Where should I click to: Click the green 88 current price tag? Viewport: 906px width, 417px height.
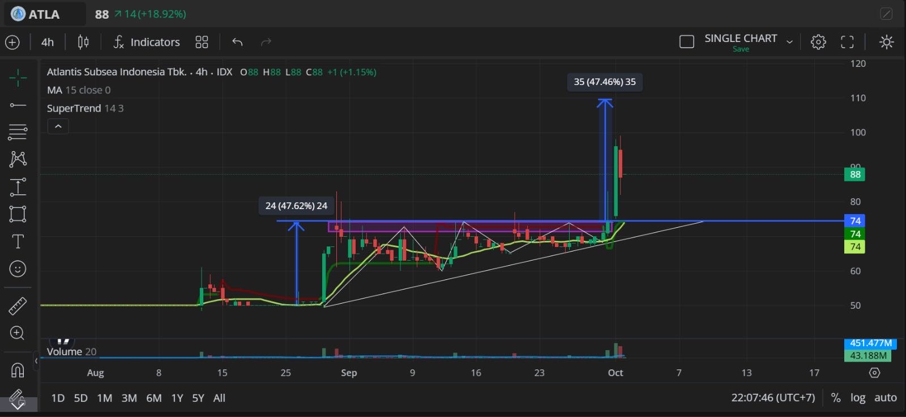(x=855, y=175)
